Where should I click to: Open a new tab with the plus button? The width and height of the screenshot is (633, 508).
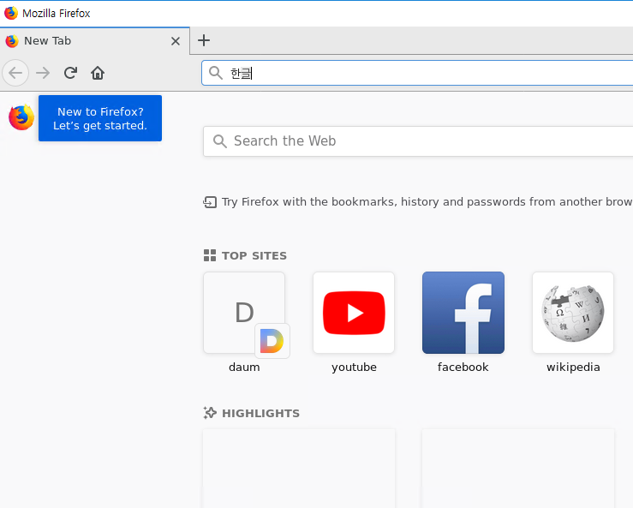[204, 40]
